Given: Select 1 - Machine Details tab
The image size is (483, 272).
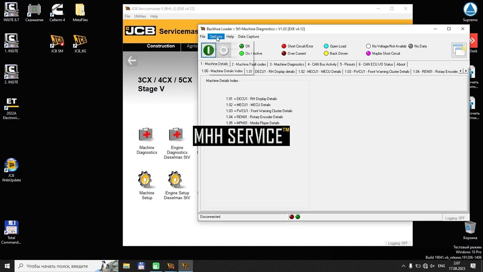Looking at the screenshot, I should [214, 64].
